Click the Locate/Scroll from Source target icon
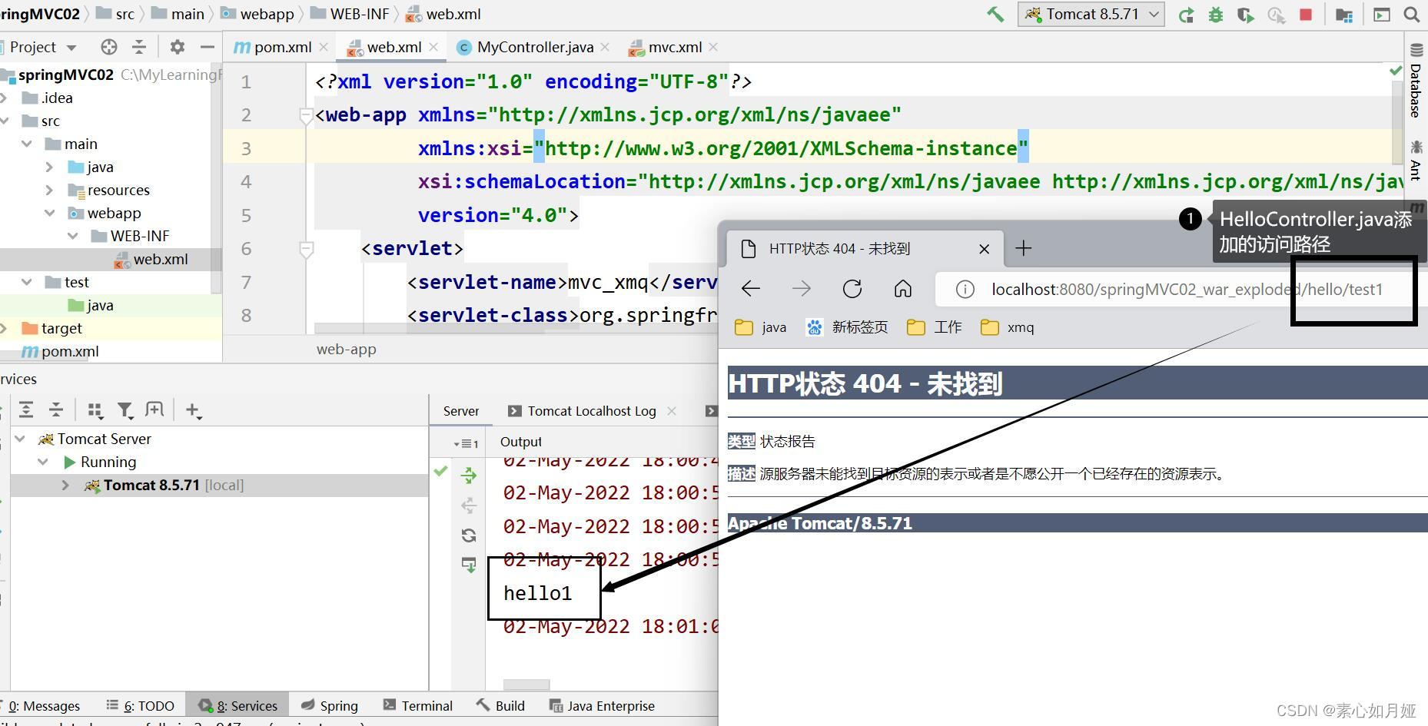Viewport: 1428px width, 726px height. tap(109, 47)
